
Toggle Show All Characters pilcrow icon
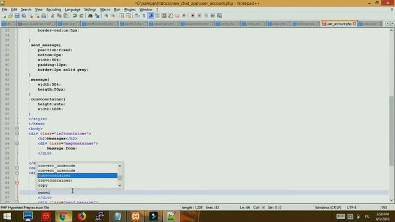[x=144, y=16]
